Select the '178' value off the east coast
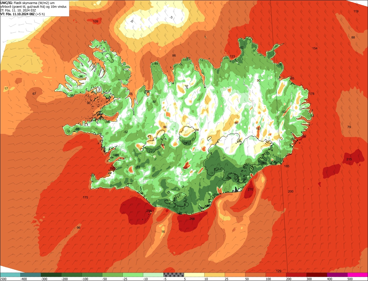The height and width of the screenshot is (281, 368). pos(312,94)
